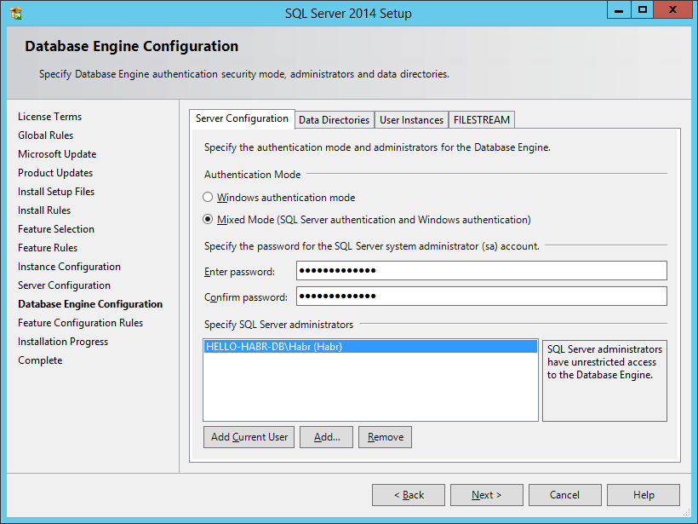
Task: Select the Instance Configuration step
Action: click(69, 266)
